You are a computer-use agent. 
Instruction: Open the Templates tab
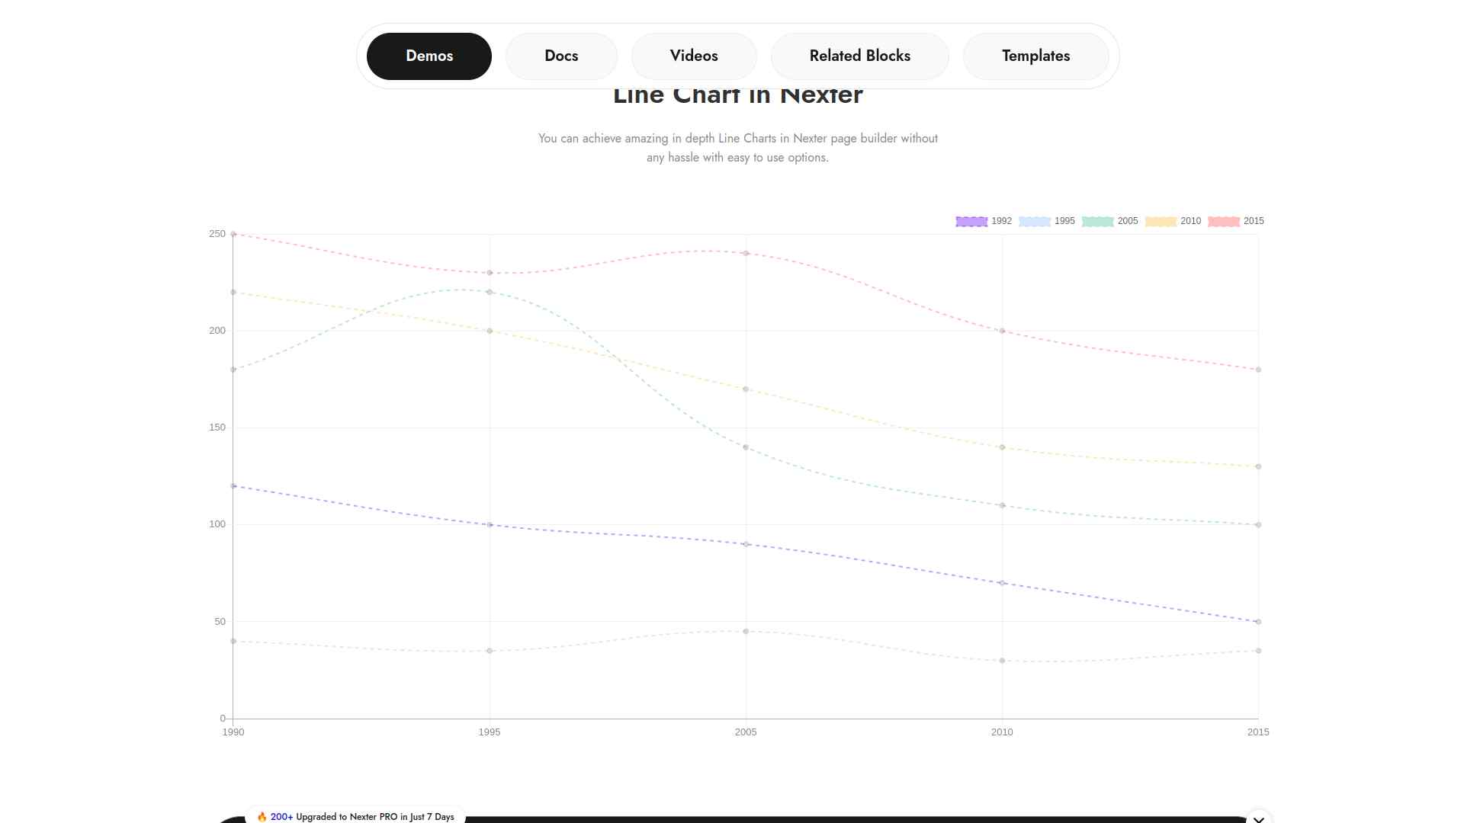tap(1035, 56)
